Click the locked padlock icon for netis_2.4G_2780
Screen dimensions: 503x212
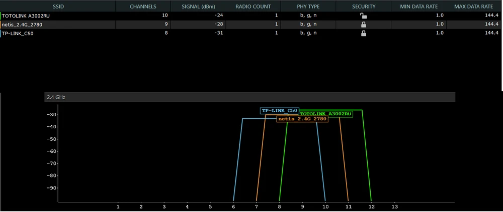tap(363, 25)
